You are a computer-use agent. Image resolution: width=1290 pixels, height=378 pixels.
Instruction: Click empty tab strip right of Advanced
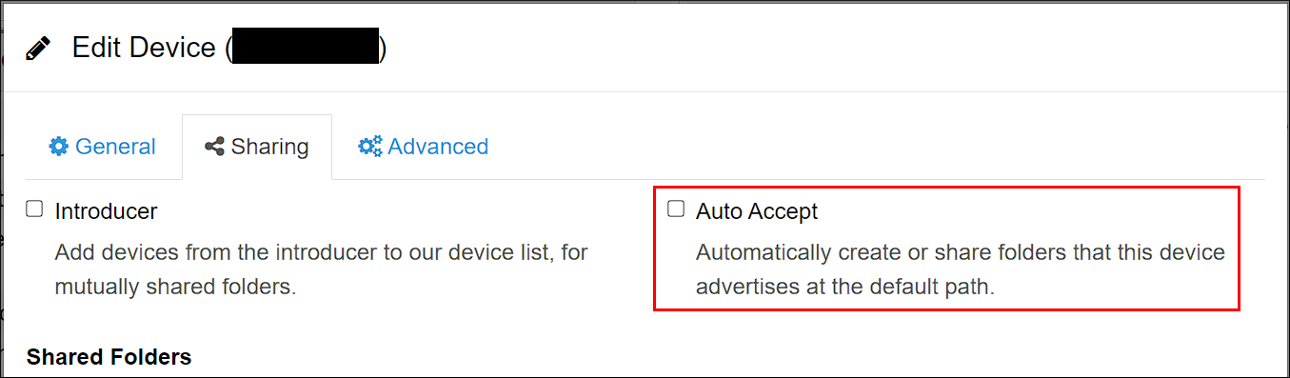[x=885, y=147]
